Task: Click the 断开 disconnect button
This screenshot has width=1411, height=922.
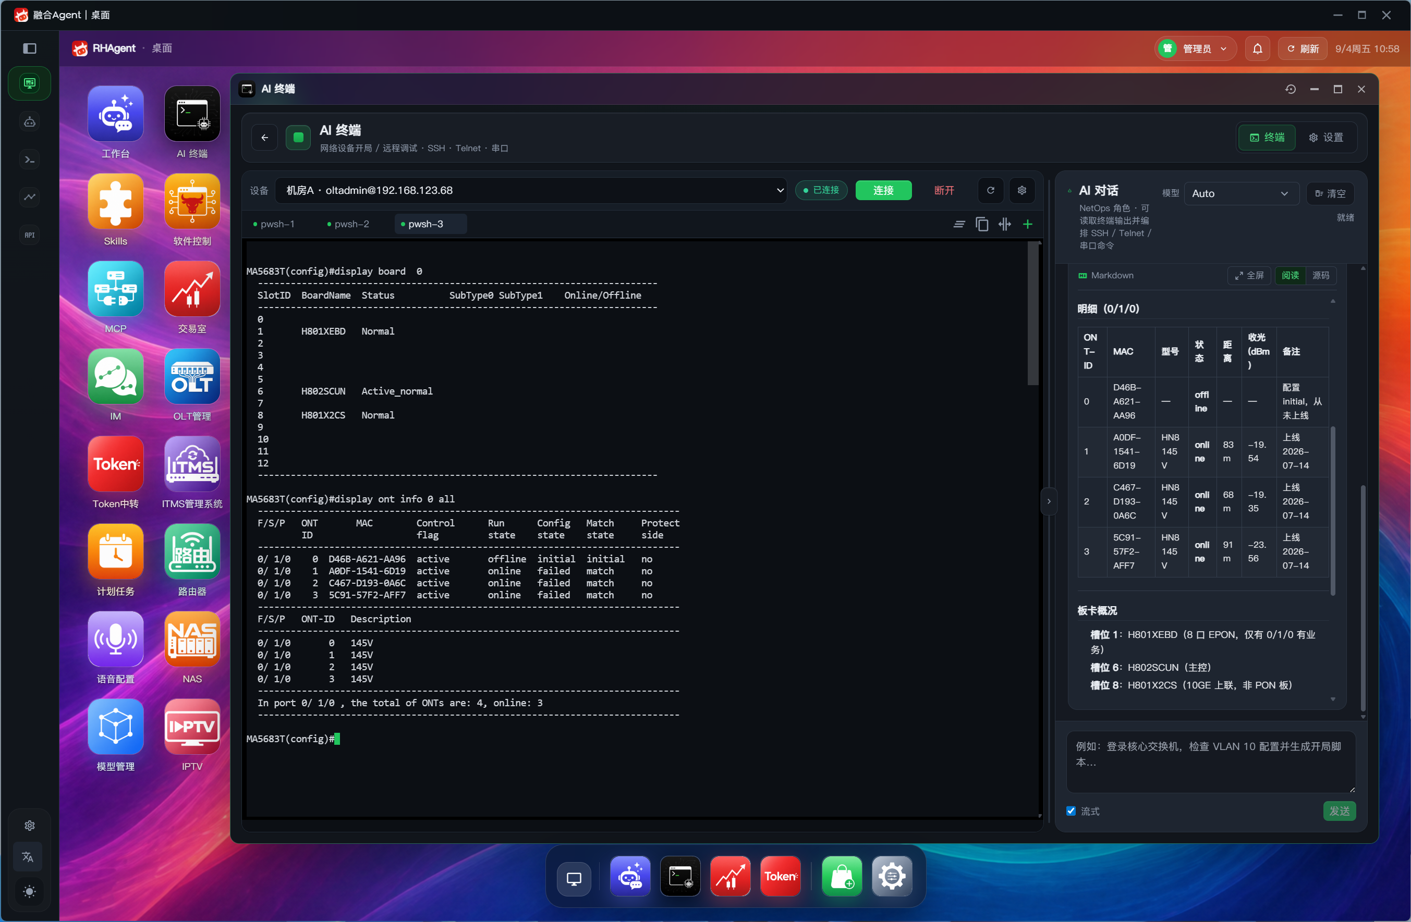Action: click(x=944, y=190)
